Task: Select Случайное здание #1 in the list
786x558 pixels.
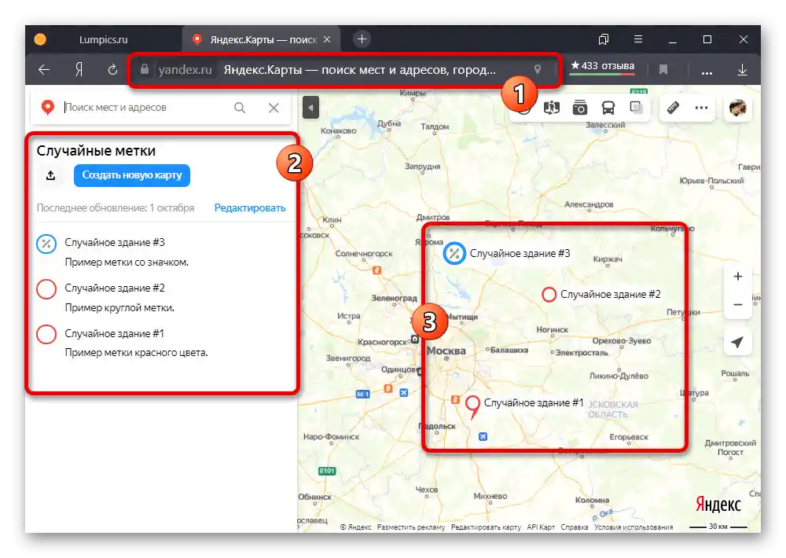Action: [x=114, y=334]
